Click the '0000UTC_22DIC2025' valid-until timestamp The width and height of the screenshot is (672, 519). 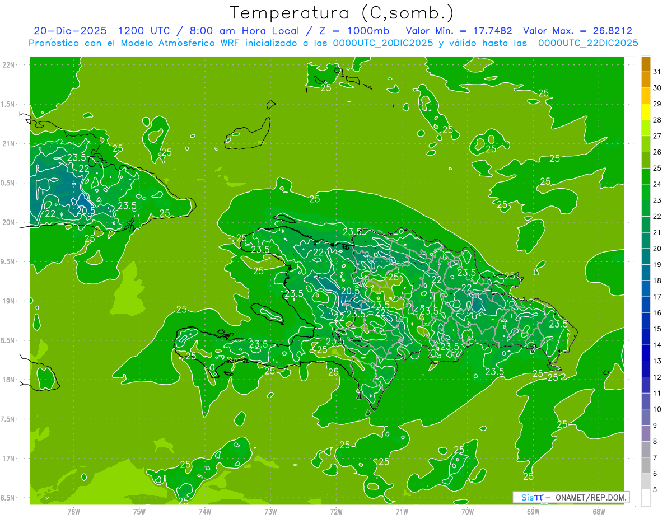pyautogui.click(x=588, y=43)
